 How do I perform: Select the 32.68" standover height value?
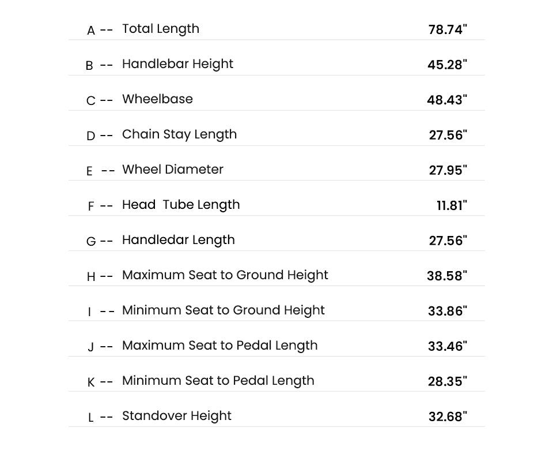tap(448, 417)
